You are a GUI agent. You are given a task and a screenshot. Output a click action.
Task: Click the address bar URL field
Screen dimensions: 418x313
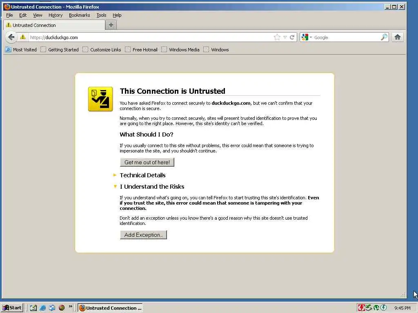(x=151, y=37)
